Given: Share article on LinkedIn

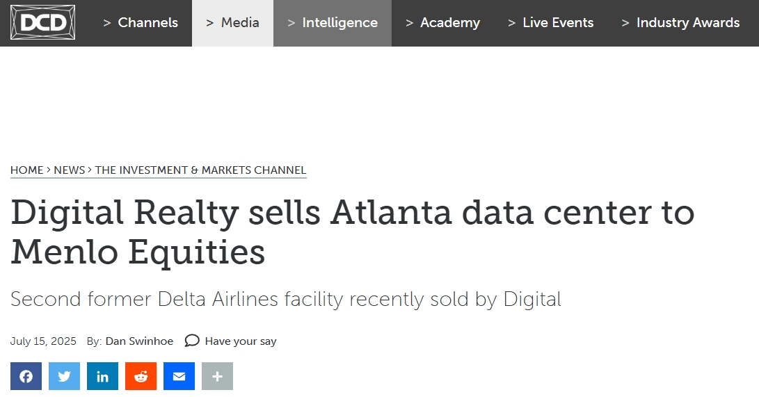Looking at the screenshot, I should coord(103,376).
